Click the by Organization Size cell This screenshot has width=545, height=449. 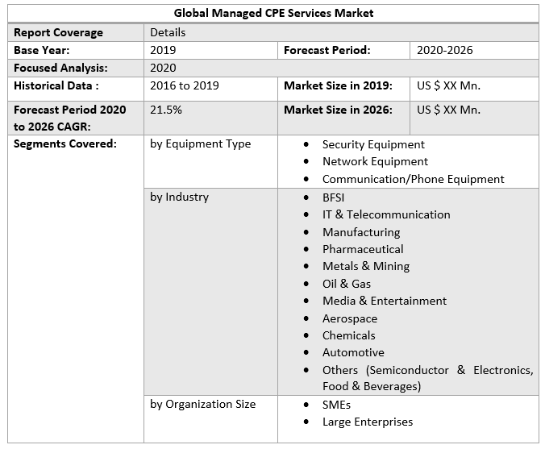[203, 404]
